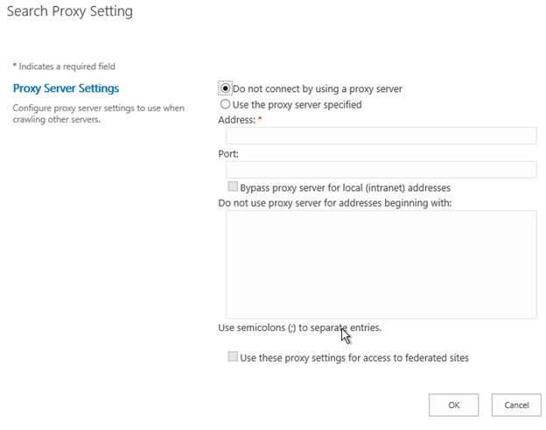Click the "Bypass proxy server for local (intranet) addresses" label text
Screen dimensions: 546x430
(x=345, y=187)
